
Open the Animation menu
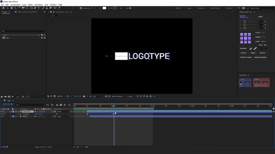click(x=39, y=5)
